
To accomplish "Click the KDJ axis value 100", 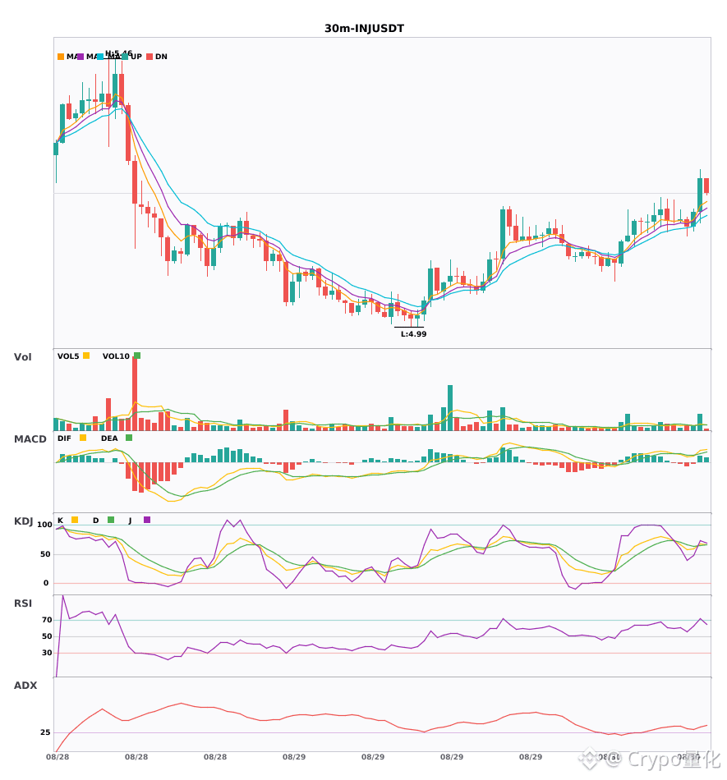I will click(x=45, y=525).
